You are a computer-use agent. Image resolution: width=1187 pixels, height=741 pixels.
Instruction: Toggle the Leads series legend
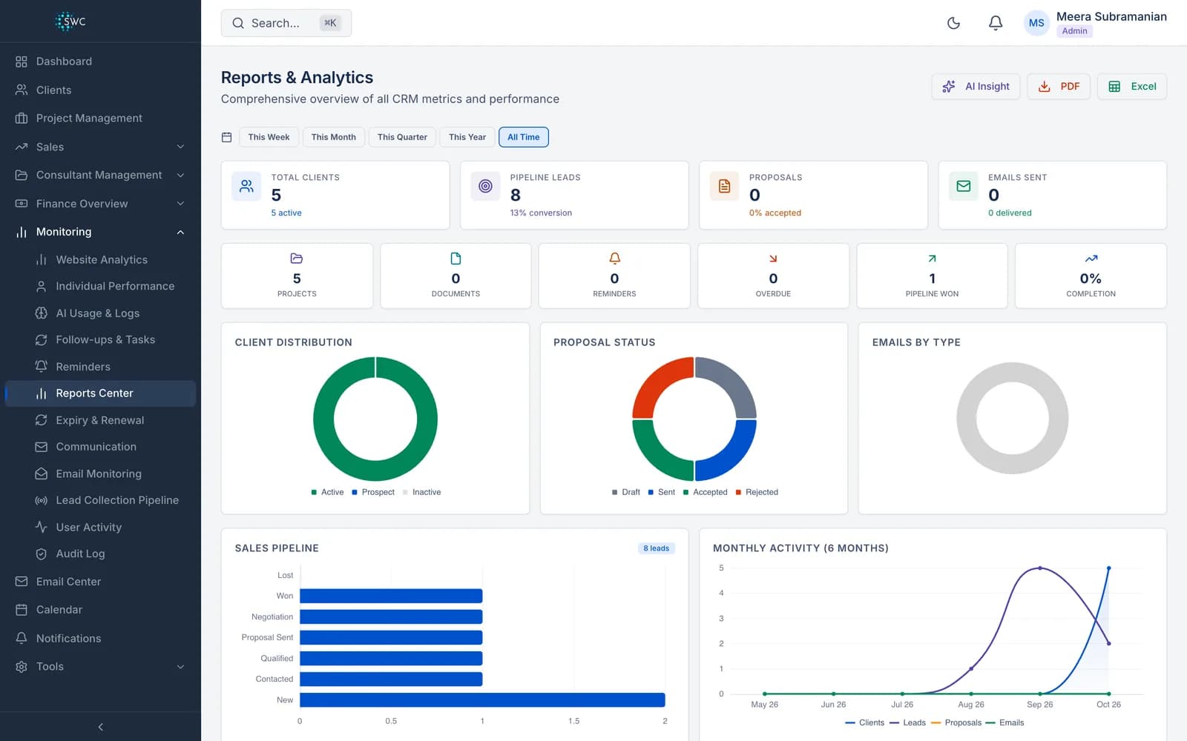[x=907, y=722]
